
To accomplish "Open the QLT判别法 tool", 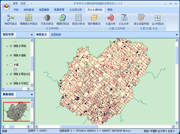I will [x=158, y=19].
